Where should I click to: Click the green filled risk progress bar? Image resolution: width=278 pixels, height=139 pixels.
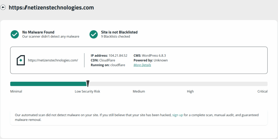pos(48,84)
